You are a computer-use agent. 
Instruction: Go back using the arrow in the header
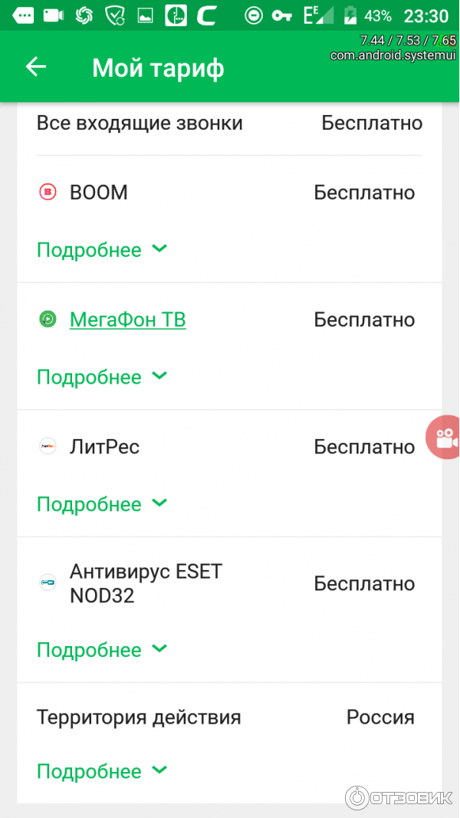(35, 67)
